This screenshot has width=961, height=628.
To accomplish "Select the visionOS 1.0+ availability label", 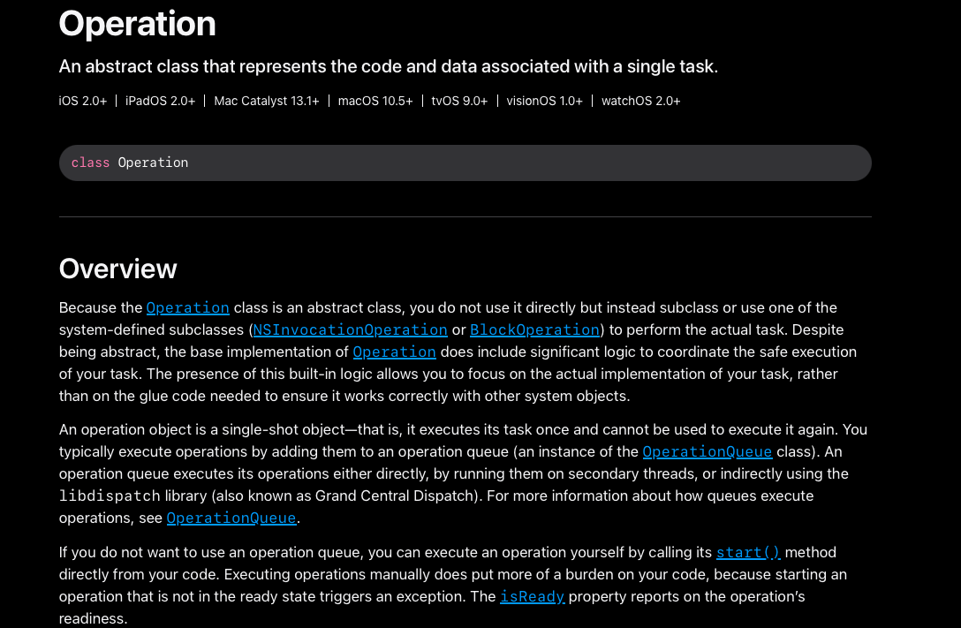I will point(544,101).
